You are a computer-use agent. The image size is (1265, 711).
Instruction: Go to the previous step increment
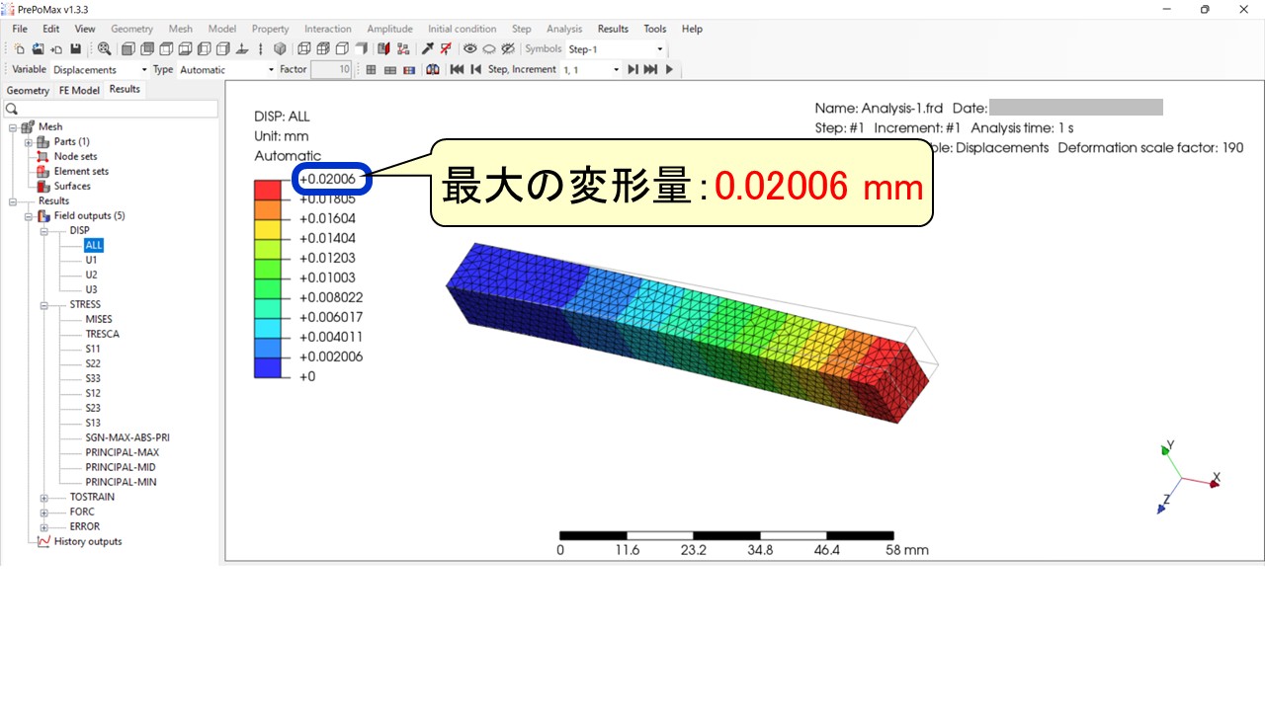click(475, 69)
